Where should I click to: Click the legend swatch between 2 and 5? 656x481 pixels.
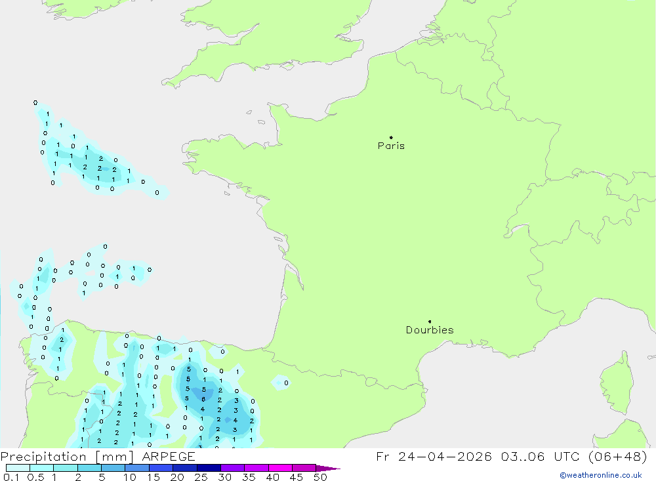[89, 468]
